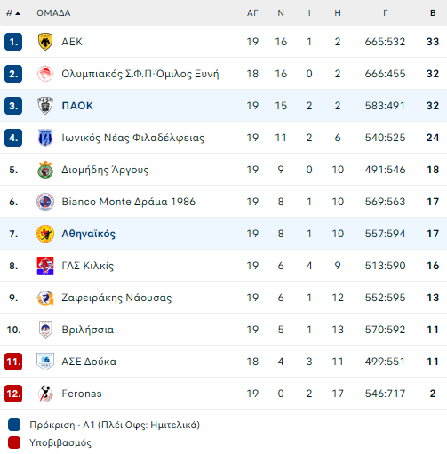Select the Ιωνικός Νέας Φιλαδέλφειας crest
This screenshot has height=454, width=447.
pyautogui.click(x=45, y=138)
